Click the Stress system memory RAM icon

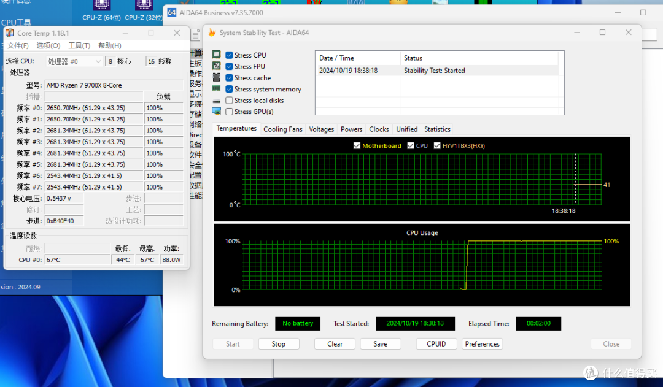tap(216, 89)
